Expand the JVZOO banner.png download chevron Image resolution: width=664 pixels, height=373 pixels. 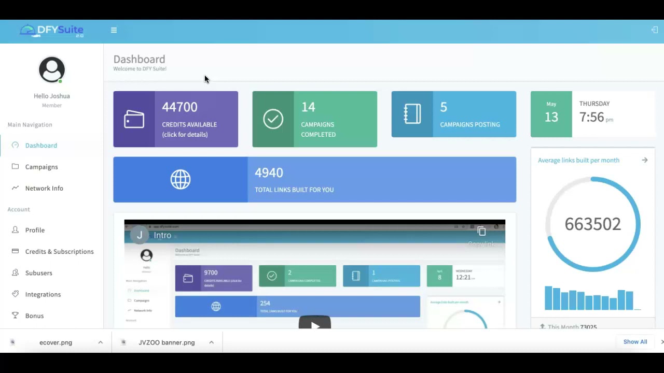coord(211,342)
